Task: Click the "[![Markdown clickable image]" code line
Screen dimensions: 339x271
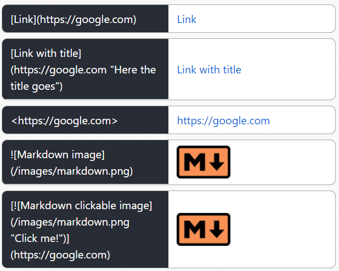Action: (x=82, y=206)
